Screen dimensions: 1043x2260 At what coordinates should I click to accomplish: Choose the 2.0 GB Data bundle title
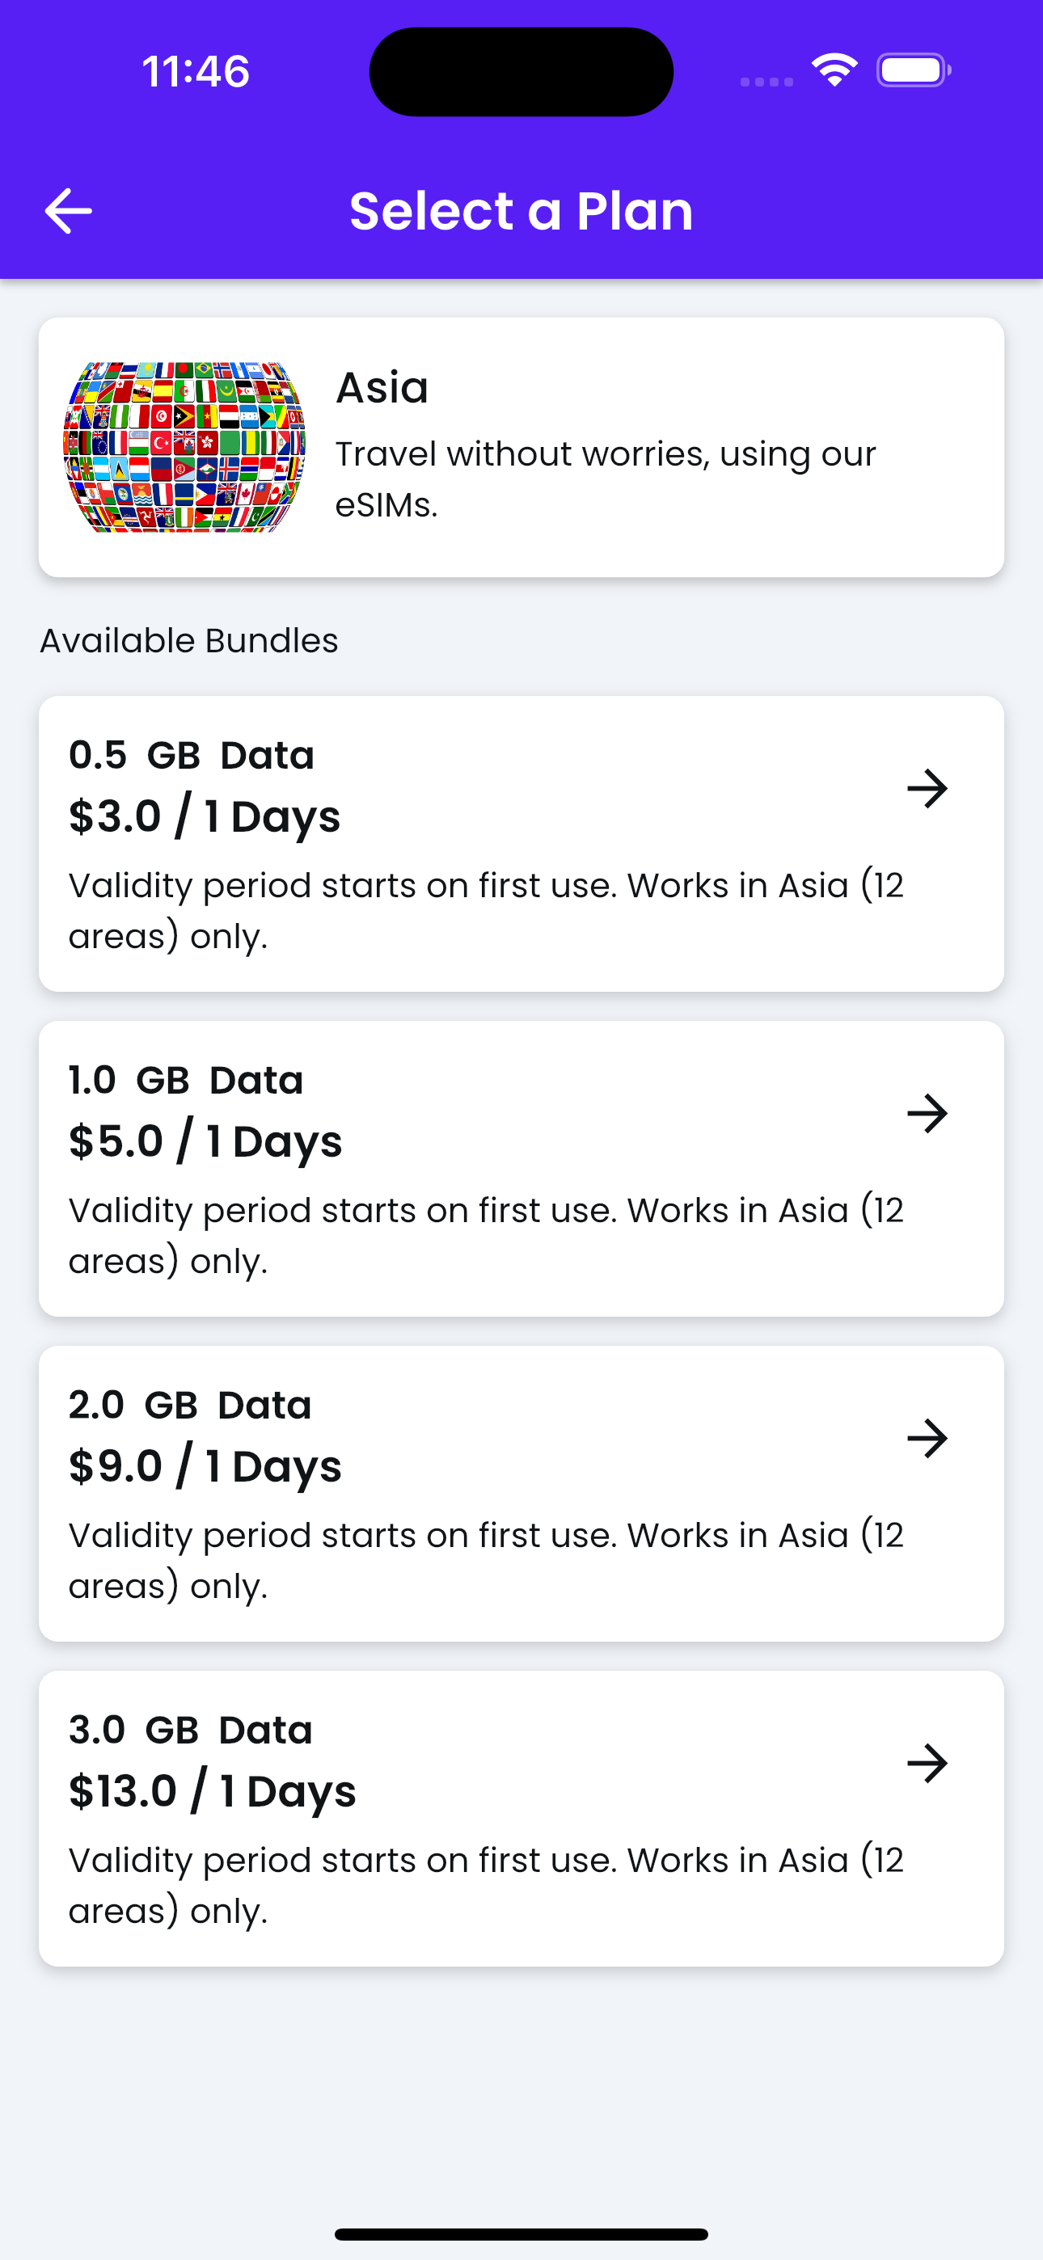coord(191,1405)
